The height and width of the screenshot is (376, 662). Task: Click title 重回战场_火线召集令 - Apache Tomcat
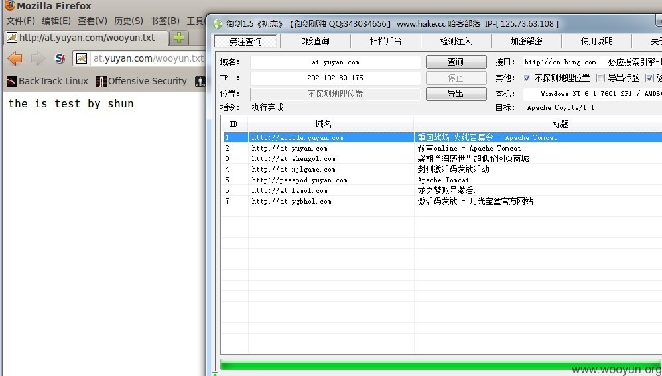(x=487, y=137)
